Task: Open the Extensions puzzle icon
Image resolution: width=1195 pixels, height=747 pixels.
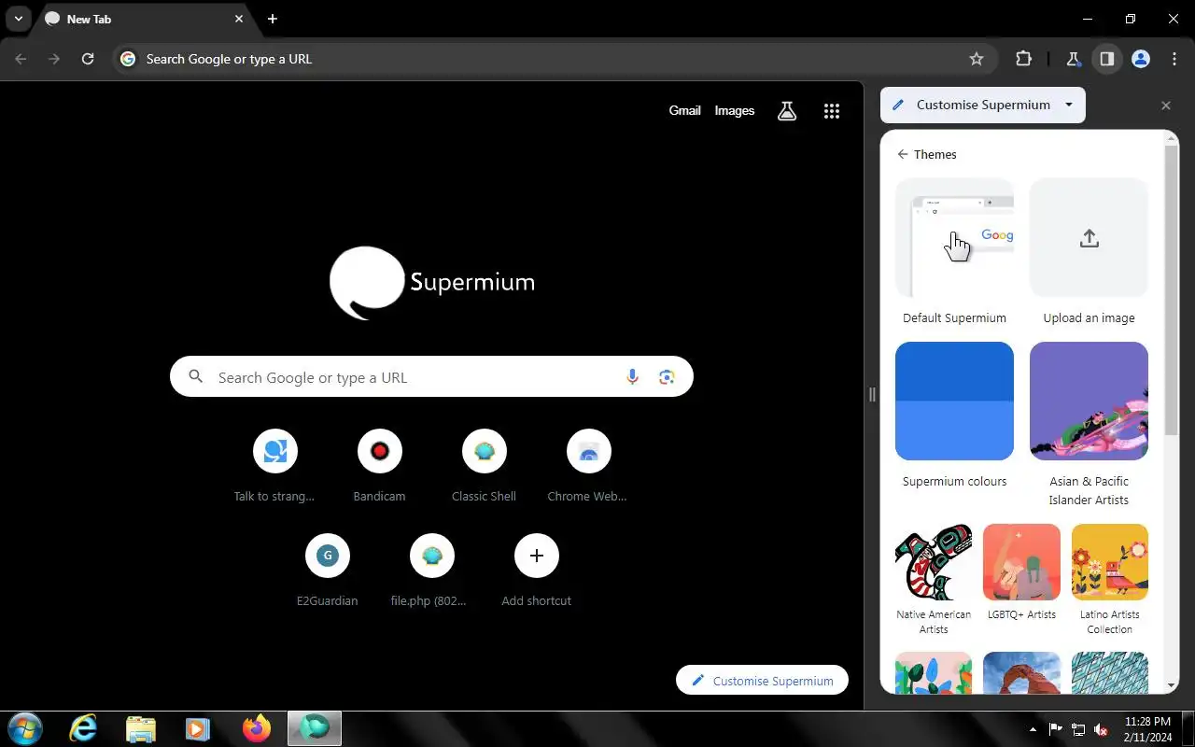Action: point(1023,59)
